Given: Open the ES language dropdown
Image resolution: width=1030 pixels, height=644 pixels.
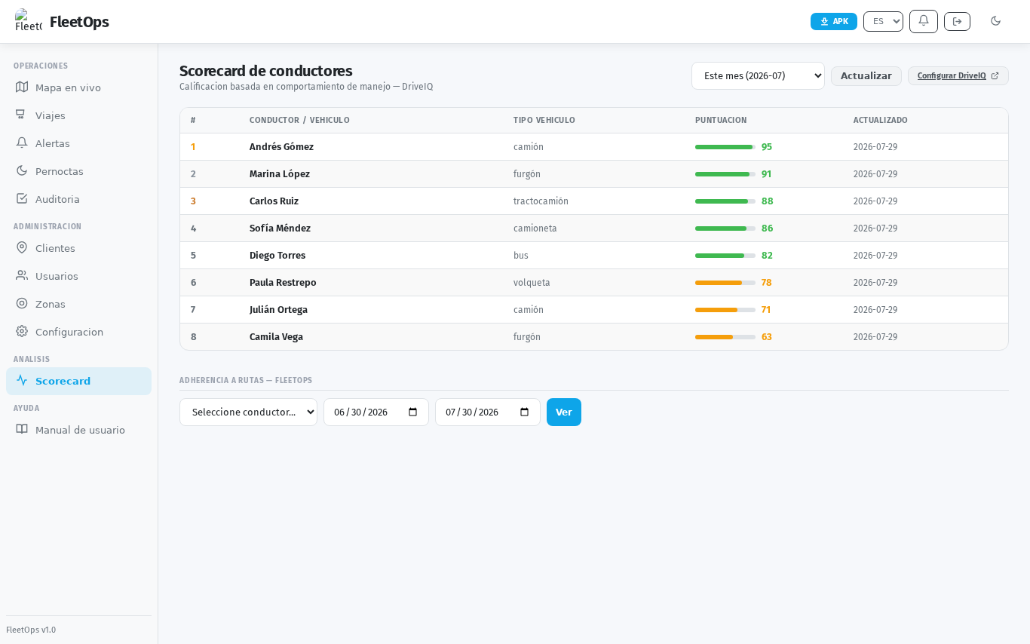Looking at the screenshot, I should pos(883,21).
